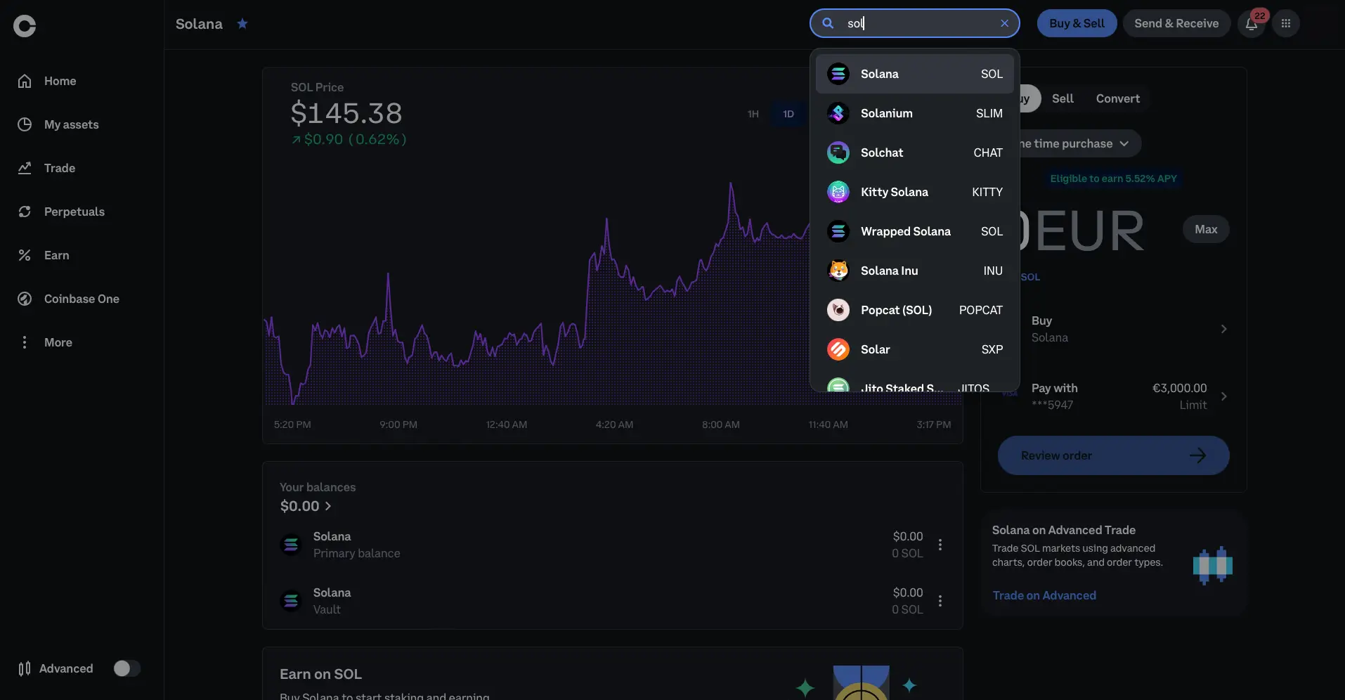Image resolution: width=1345 pixels, height=700 pixels.
Task: Switch chart to 1H timeframe
Action: pyautogui.click(x=753, y=114)
